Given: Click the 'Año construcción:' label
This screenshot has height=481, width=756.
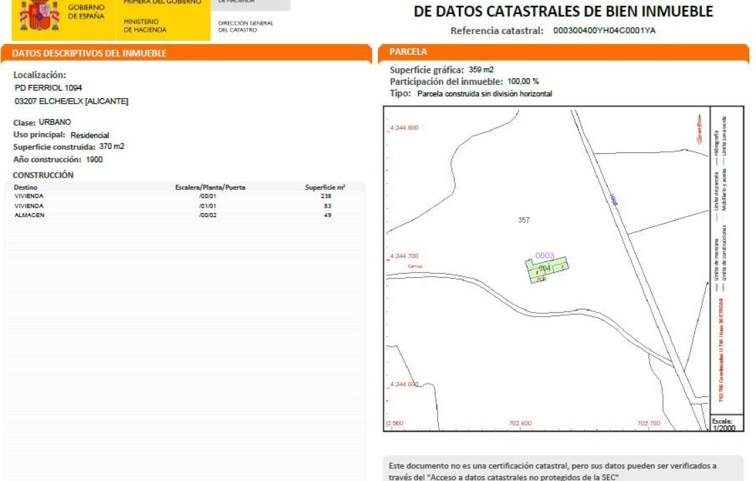Looking at the screenshot, I should 48,160.
